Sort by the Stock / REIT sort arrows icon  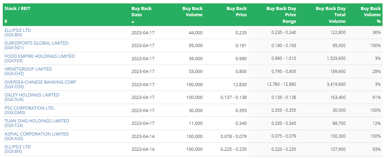point(6,21)
